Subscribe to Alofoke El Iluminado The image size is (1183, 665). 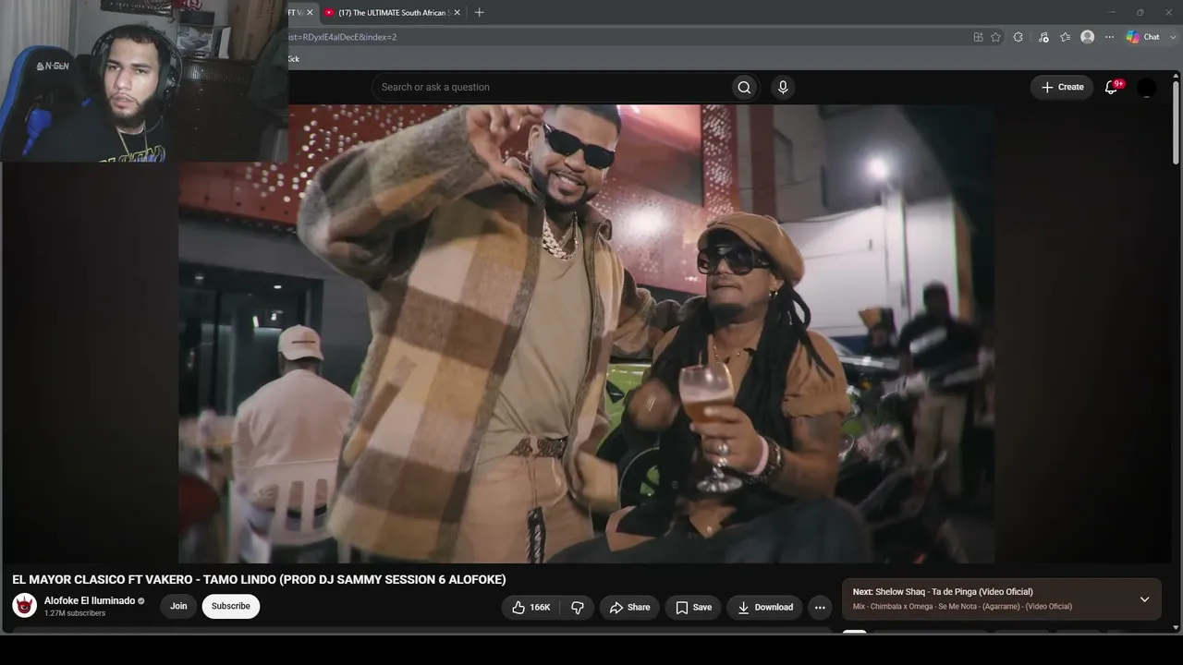click(231, 606)
